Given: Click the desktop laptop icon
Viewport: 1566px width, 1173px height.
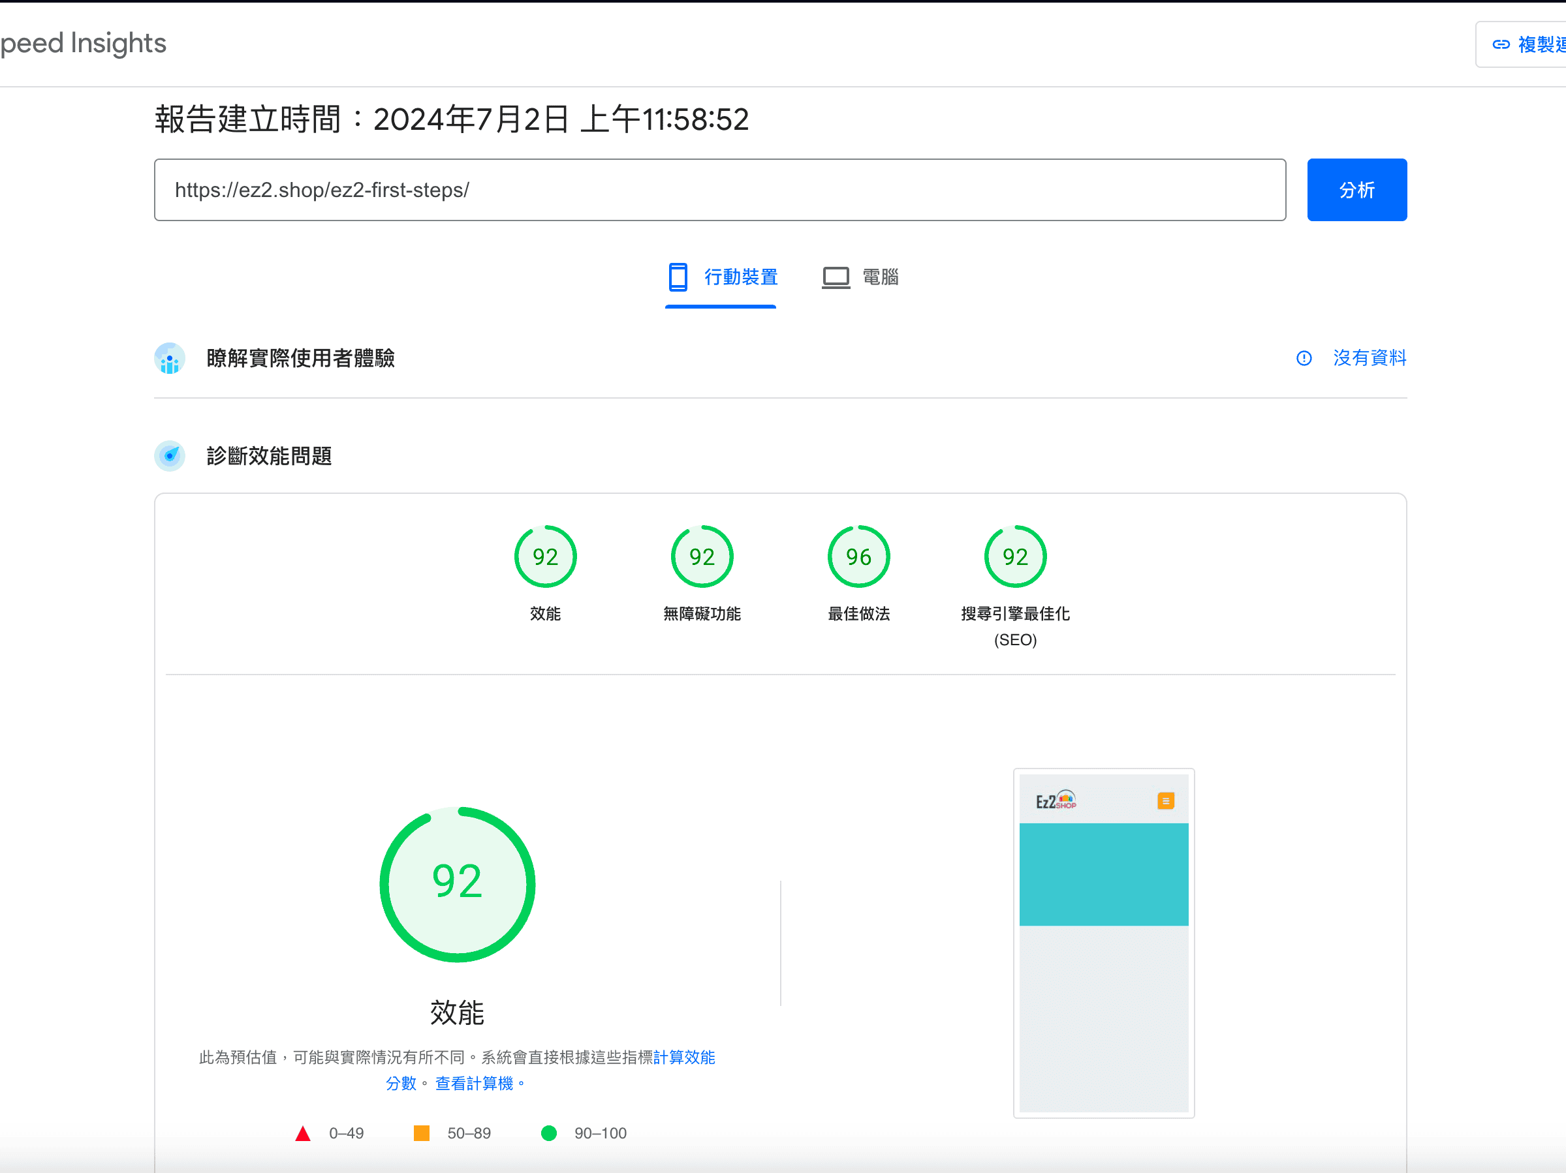Looking at the screenshot, I should 836,277.
